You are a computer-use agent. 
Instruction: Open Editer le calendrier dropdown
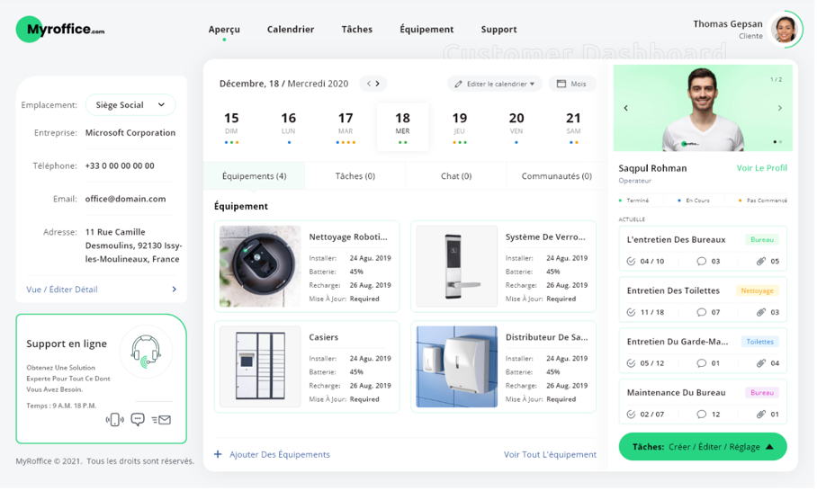coord(495,84)
